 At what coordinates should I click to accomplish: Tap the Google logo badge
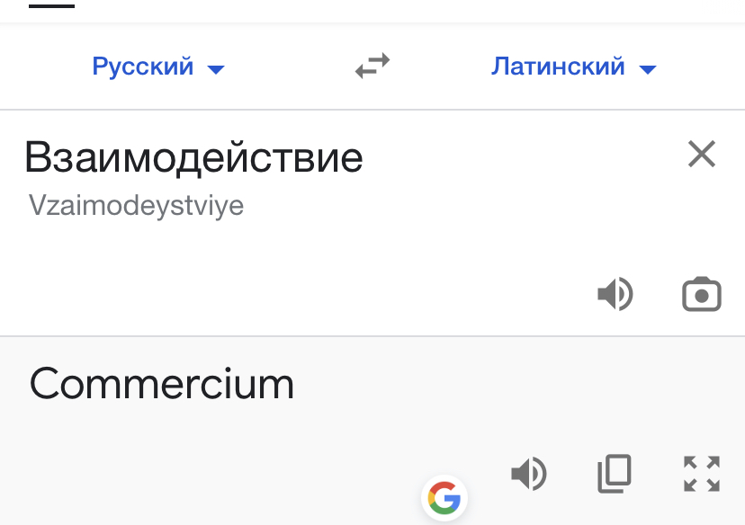coord(444,496)
